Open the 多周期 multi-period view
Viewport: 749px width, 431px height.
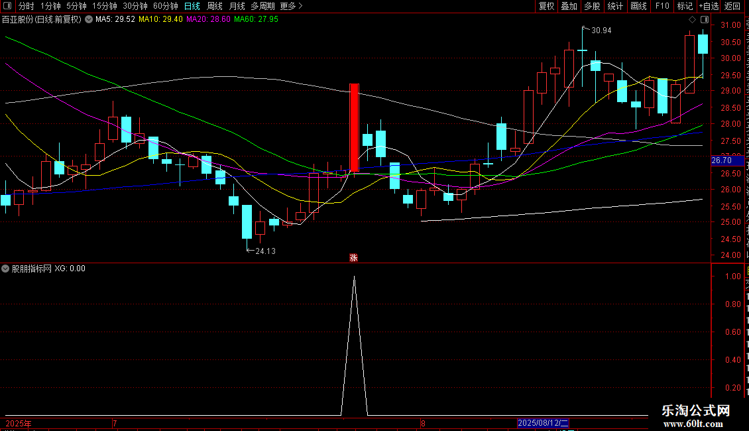pyautogui.click(x=262, y=6)
